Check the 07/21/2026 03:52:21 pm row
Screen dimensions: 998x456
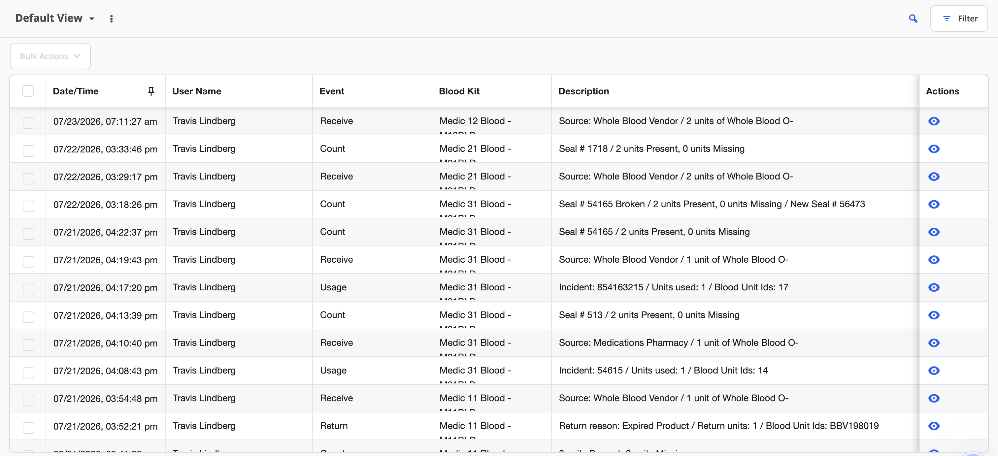(x=28, y=428)
